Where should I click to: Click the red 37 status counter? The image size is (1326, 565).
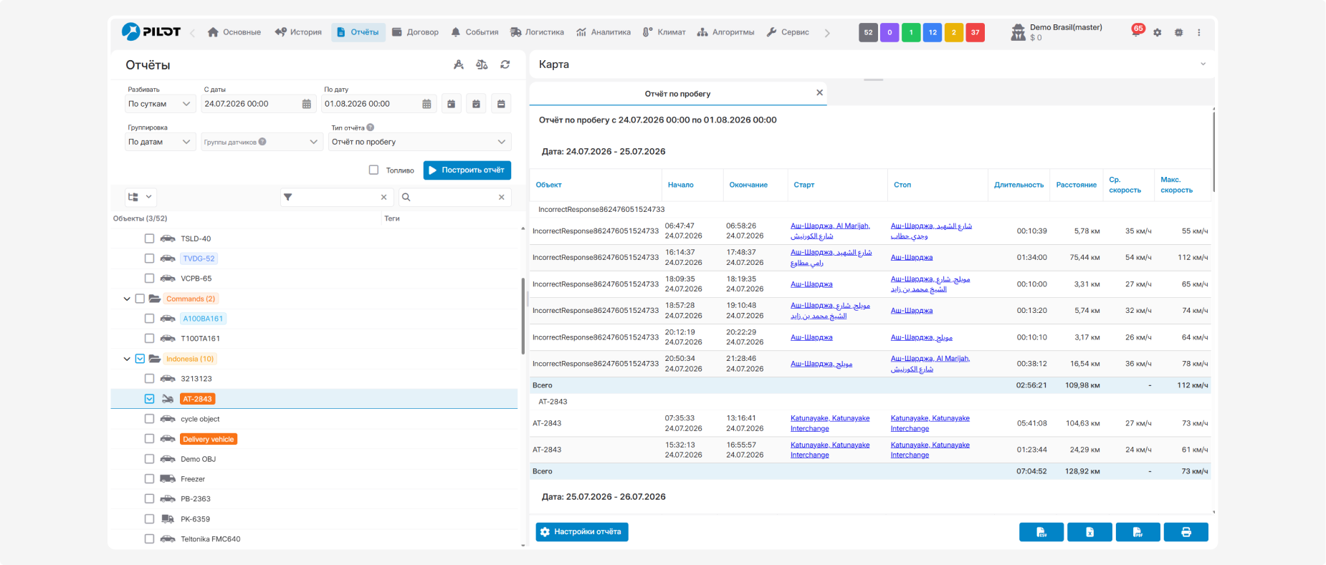point(975,32)
